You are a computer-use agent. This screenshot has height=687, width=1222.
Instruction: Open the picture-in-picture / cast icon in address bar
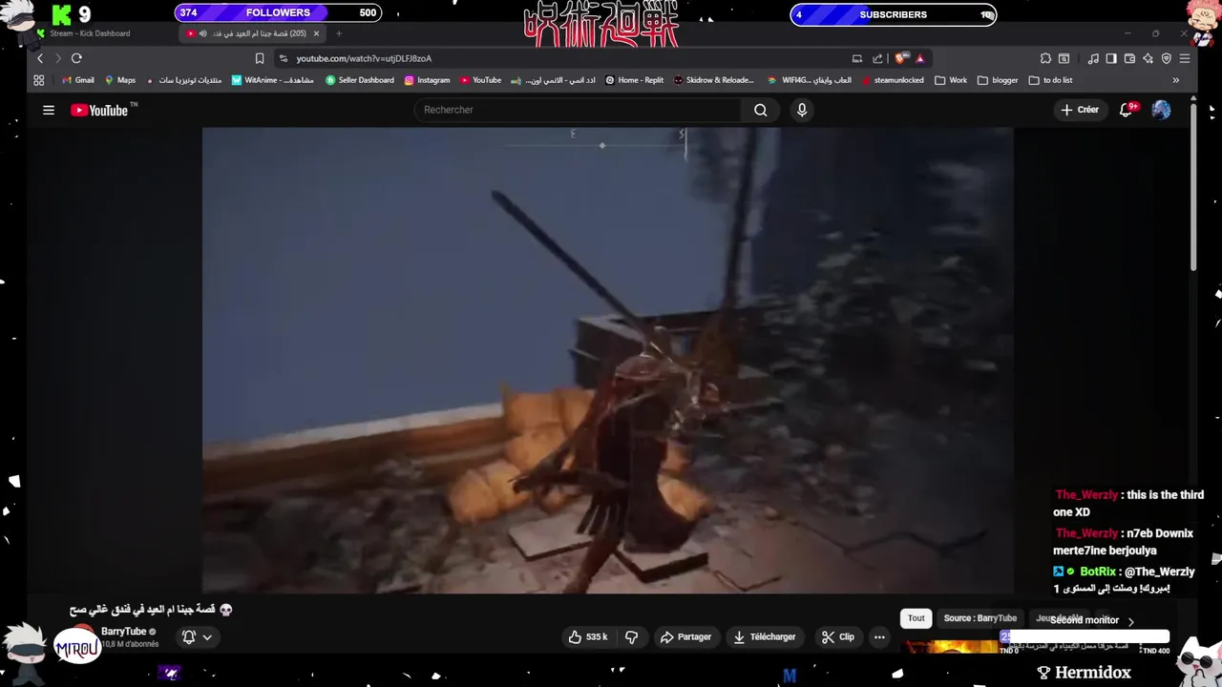pos(857,58)
